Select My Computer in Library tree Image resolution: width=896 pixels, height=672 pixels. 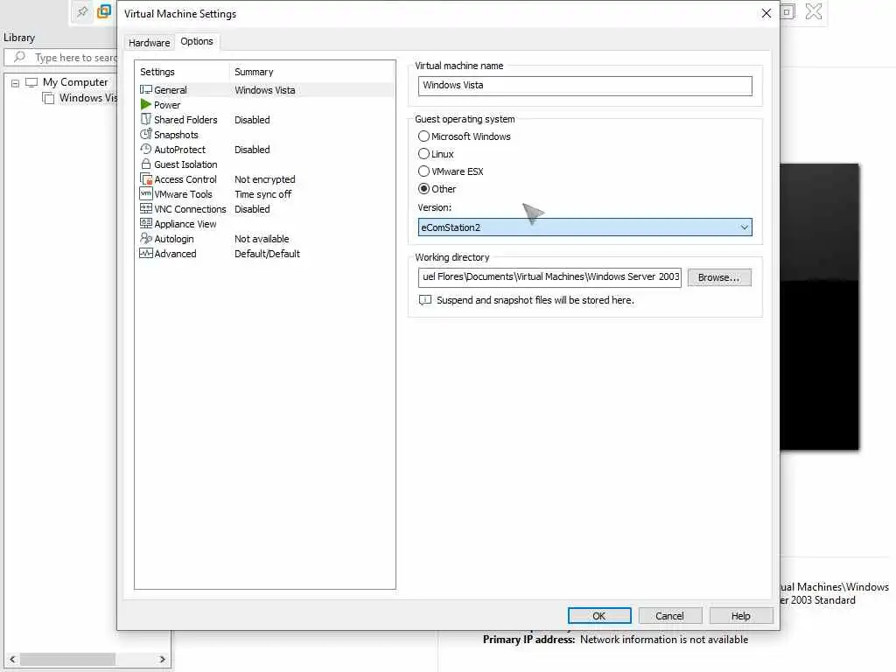tap(75, 82)
